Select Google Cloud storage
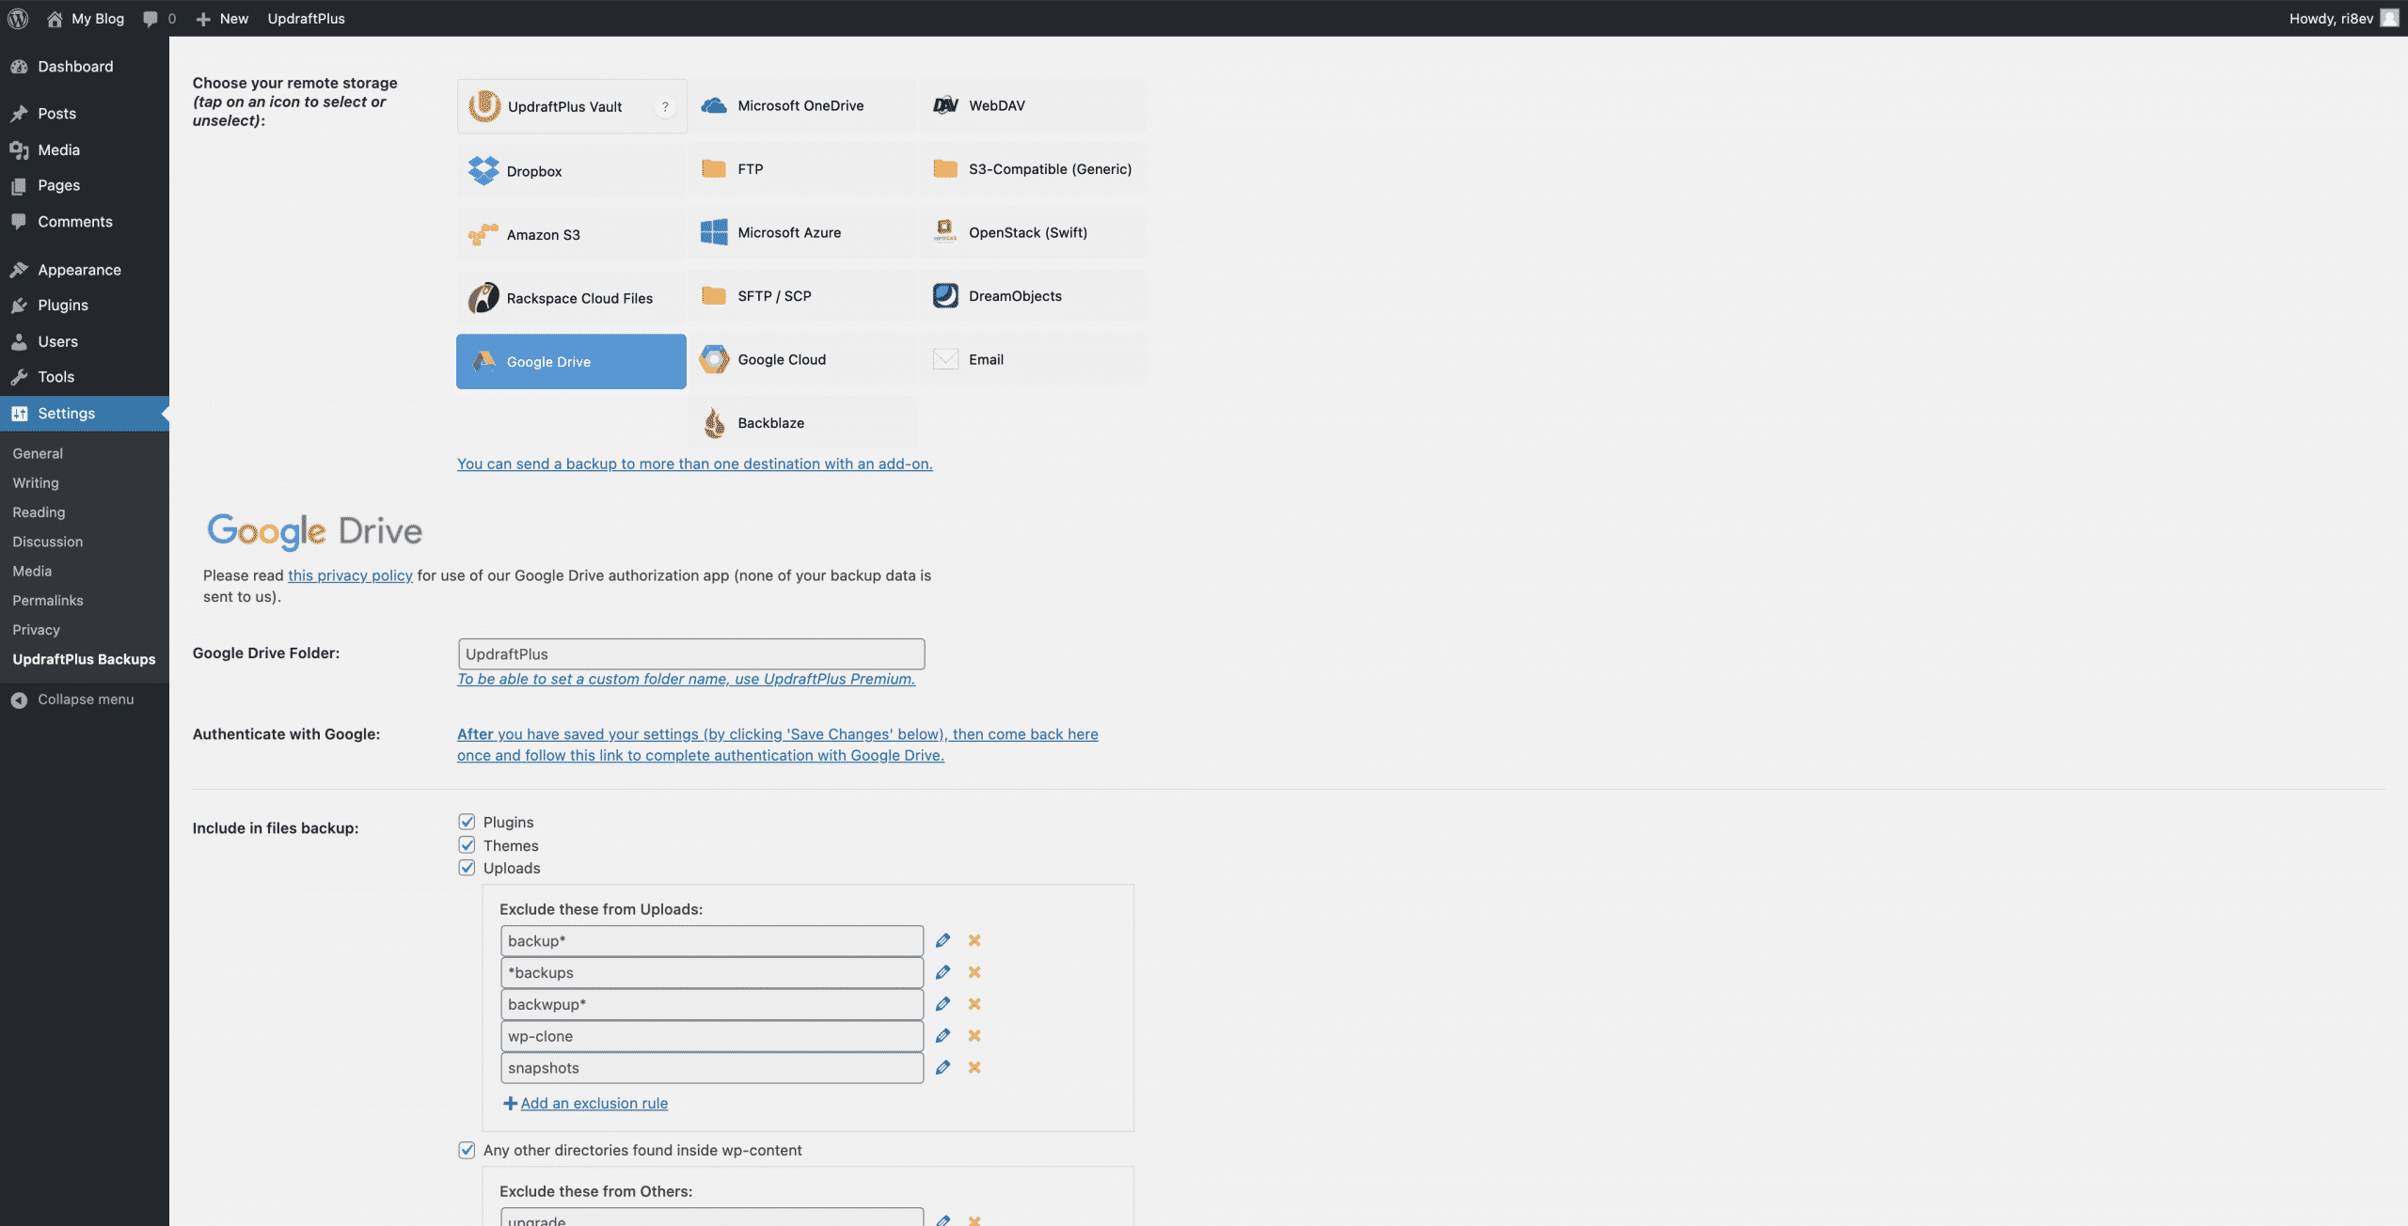Viewport: 2408px width, 1226px height. tap(802, 359)
